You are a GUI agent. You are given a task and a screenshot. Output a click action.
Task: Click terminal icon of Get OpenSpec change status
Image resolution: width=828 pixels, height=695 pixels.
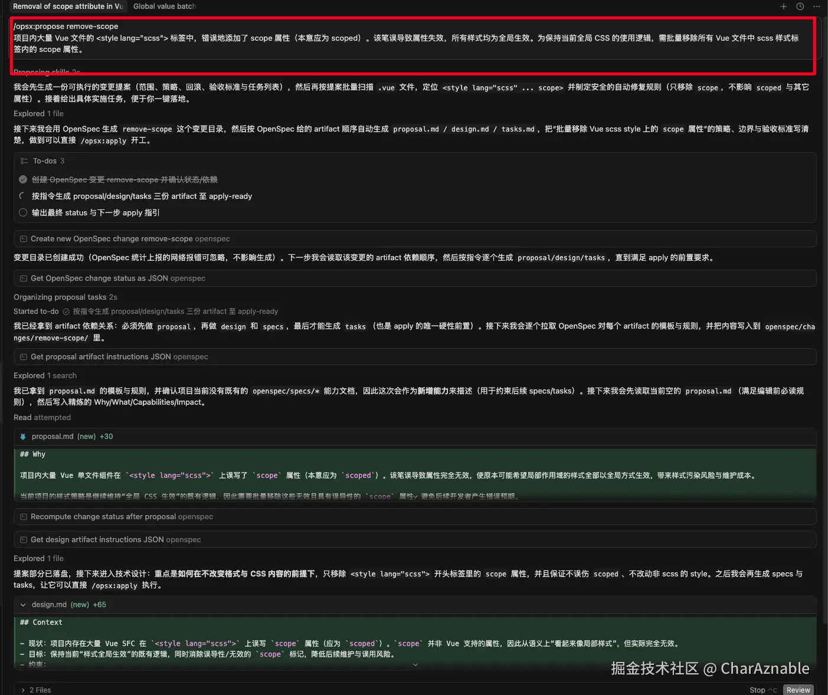point(24,278)
